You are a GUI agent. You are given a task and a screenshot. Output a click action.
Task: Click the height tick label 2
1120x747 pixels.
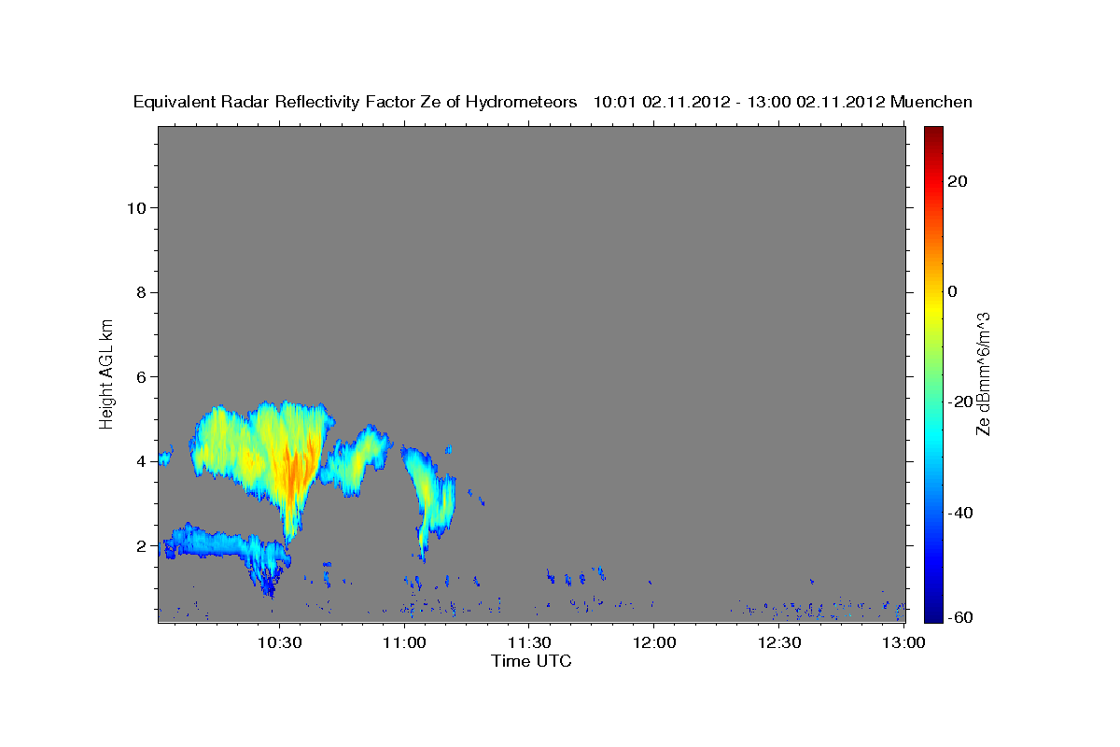pos(141,545)
